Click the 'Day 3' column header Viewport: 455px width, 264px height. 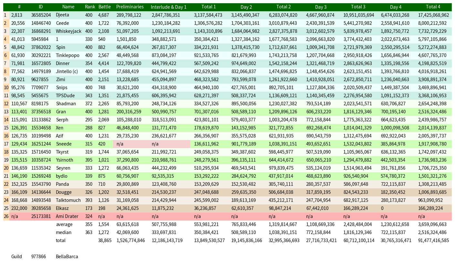pyautogui.click(x=321, y=7)
